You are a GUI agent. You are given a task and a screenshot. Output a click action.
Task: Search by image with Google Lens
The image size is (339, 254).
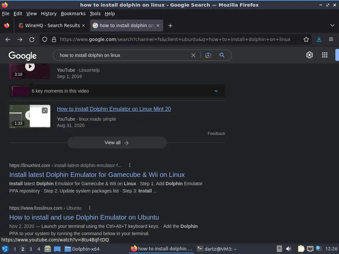[208, 55]
